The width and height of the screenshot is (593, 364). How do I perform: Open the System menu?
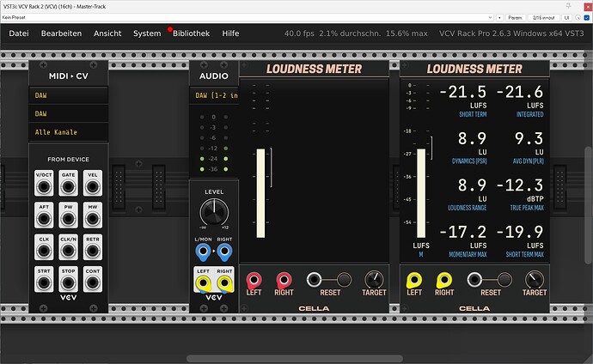click(147, 33)
